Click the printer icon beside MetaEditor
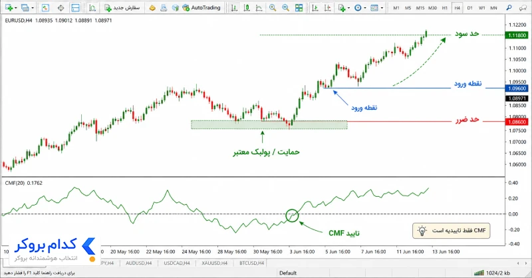Image resolution: width=532 pixels, height=278 pixels. click(164, 7)
